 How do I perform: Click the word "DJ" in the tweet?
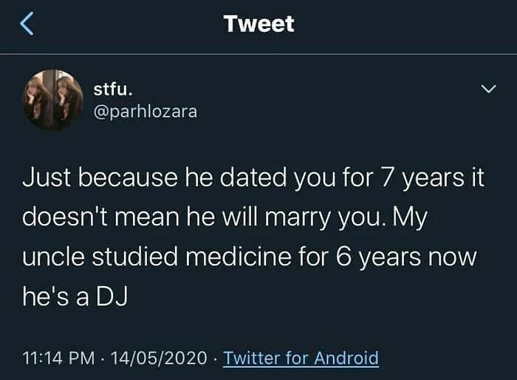[114, 299]
